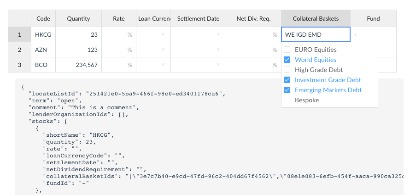Enable the High Grade Debt checkbox
This screenshot has height=195, width=410.
287,70
